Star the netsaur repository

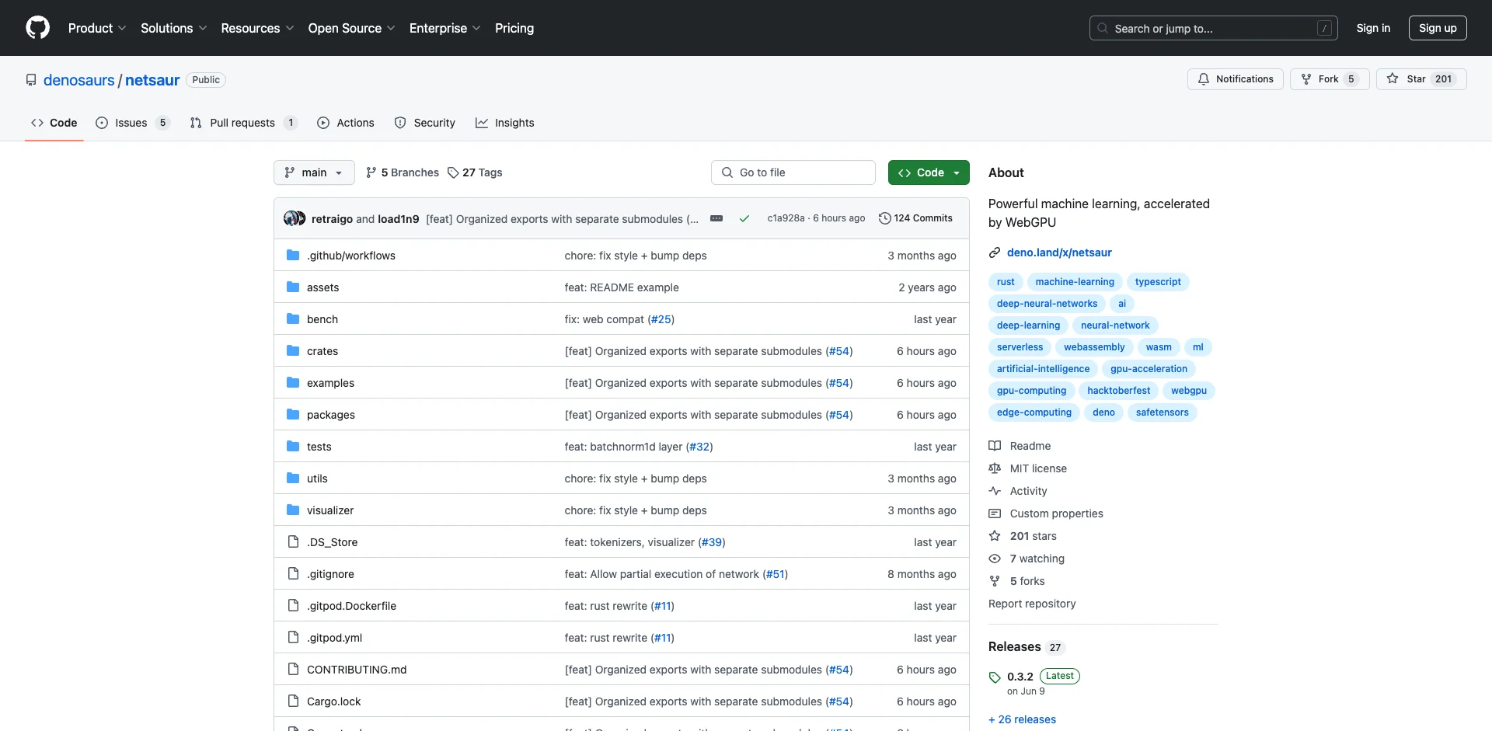click(x=1421, y=79)
